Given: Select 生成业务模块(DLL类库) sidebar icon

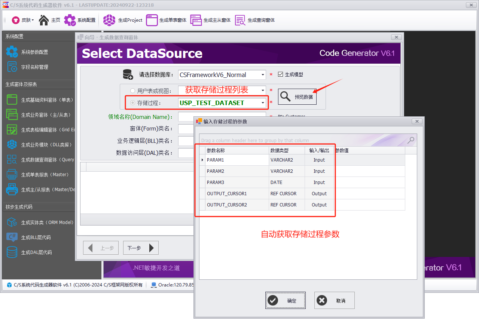Looking at the screenshot, I should 12,145.
